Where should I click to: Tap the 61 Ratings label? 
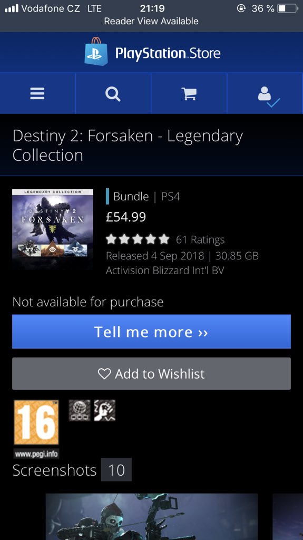[x=200, y=239]
